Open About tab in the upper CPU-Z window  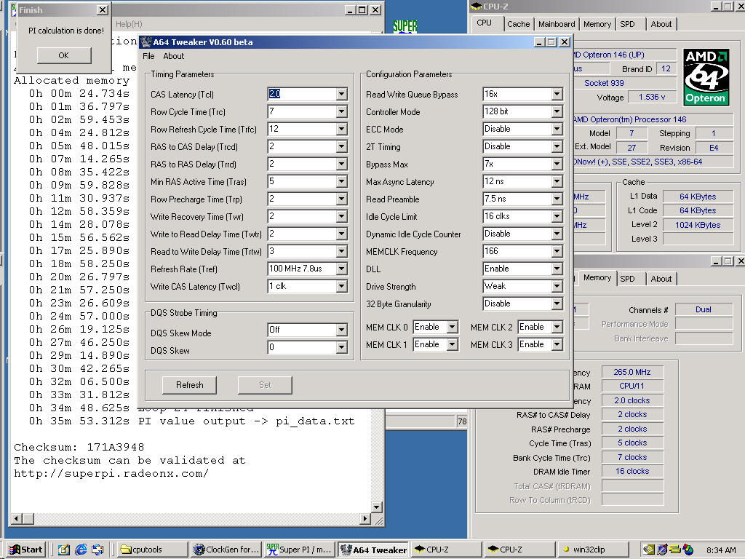661,24
